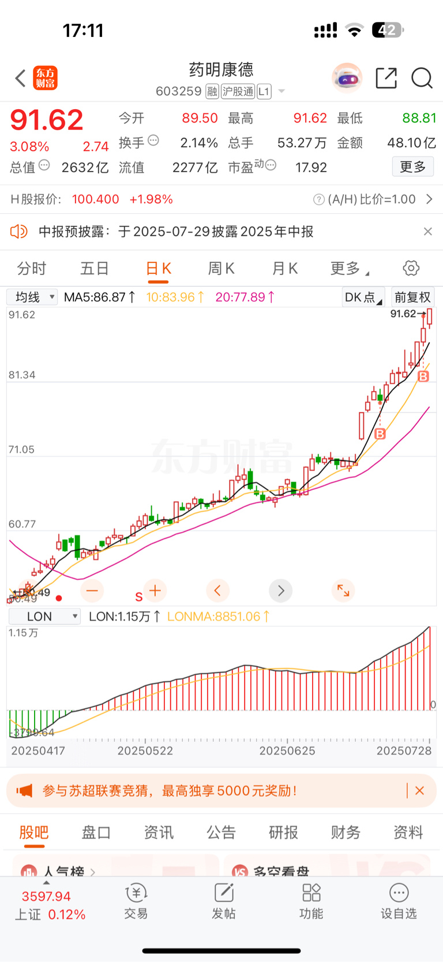443x962 pixels.
Task: Tap the 苏超联赛 promo banner text
Action: [x=170, y=791]
